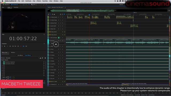Open the Transport panel menu icon
171x96 pixels.
point(44,44)
